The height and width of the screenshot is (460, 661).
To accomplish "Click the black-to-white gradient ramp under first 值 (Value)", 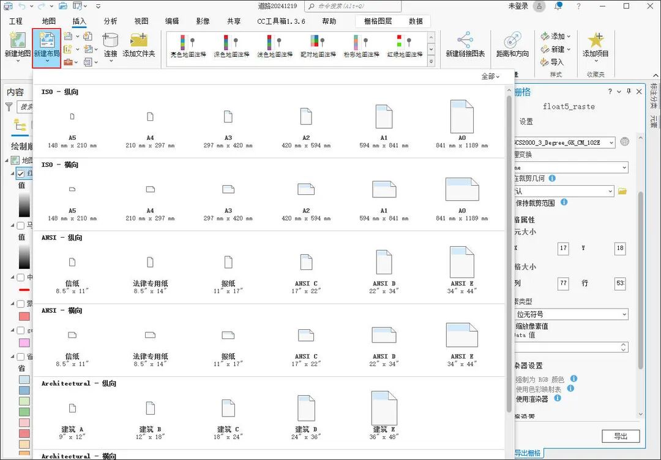I will click(x=24, y=205).
